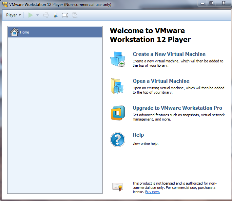Minimize the VMware Player window

point(203,3)
